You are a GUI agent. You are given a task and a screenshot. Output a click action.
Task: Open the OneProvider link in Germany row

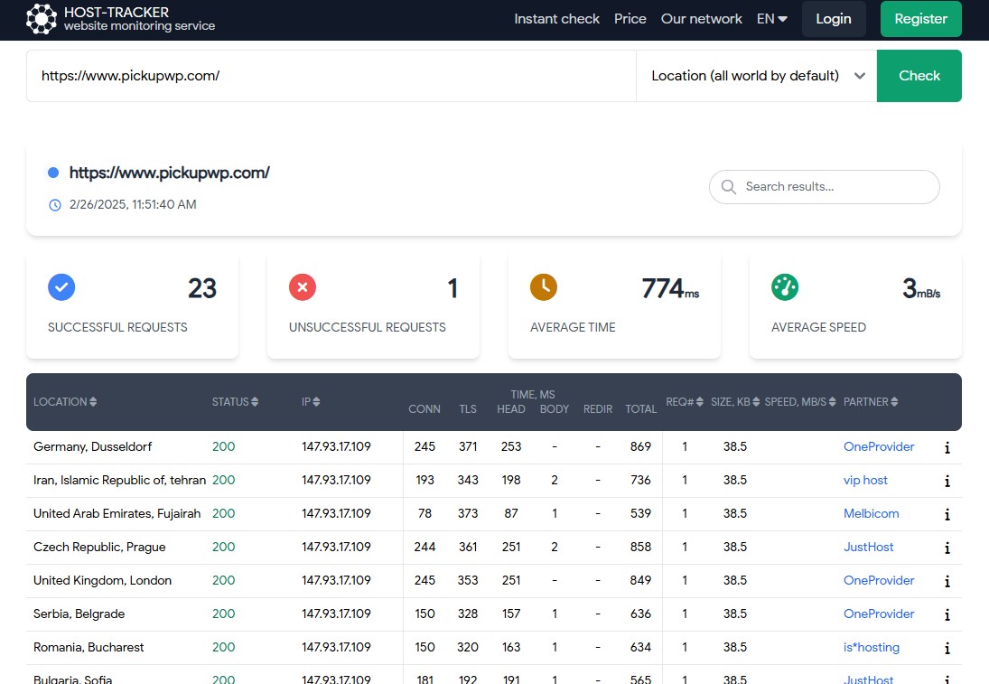coord(879,446)
